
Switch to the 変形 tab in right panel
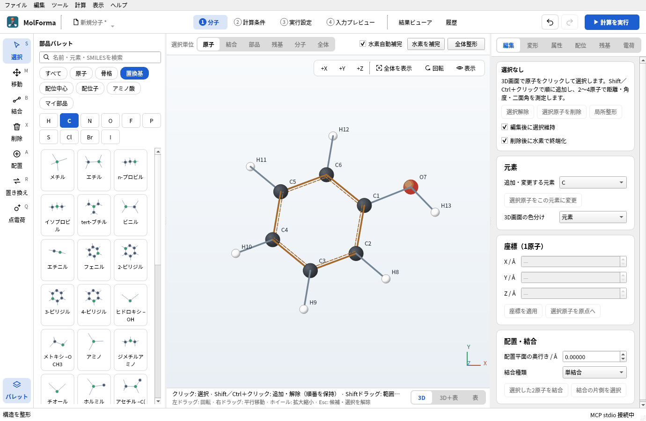(x=533, y=45)
